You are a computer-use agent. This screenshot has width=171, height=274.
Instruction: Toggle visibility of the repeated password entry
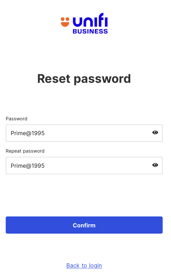pos(155,165)
